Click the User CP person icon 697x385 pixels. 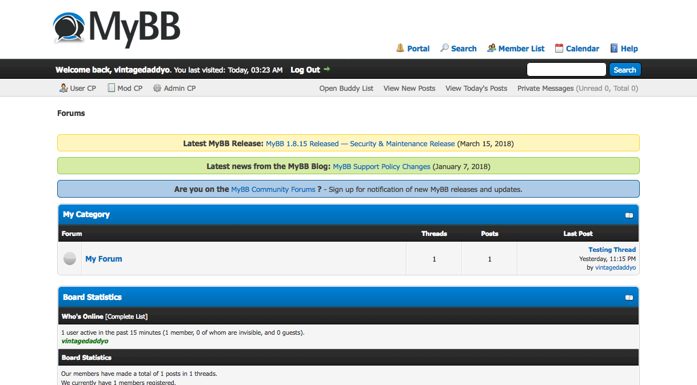63,88
